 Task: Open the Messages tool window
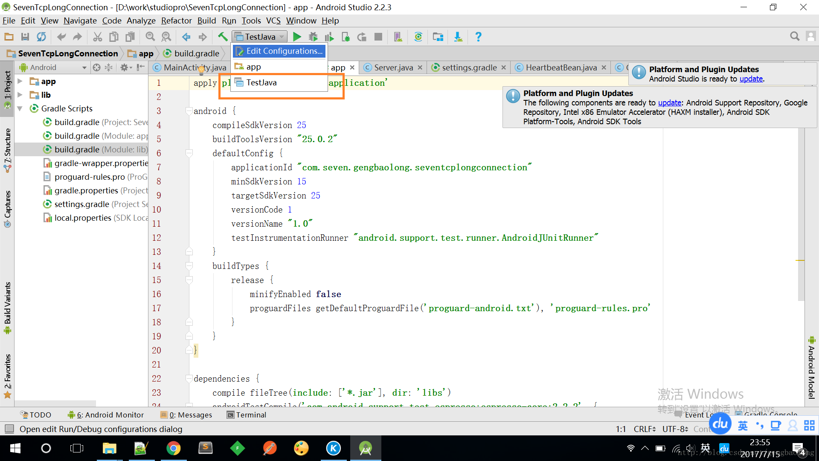pyautogui.click(x=186, y=415)
